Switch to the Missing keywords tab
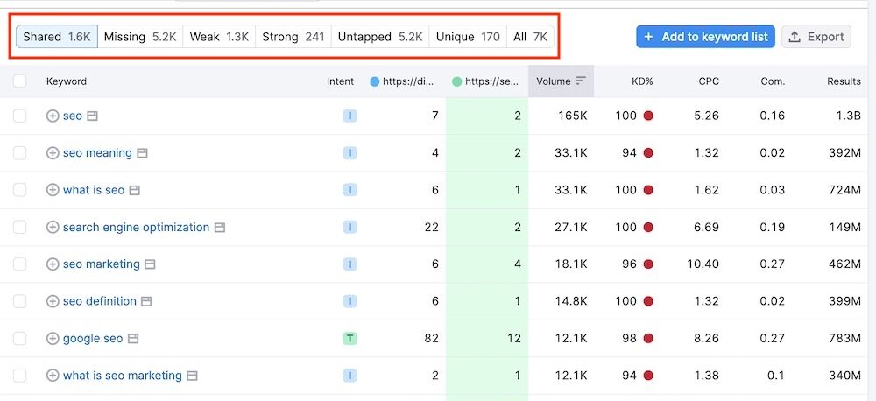 coord(139,37)
